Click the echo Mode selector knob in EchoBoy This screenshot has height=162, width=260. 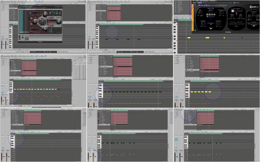click(x=236, y=24)
